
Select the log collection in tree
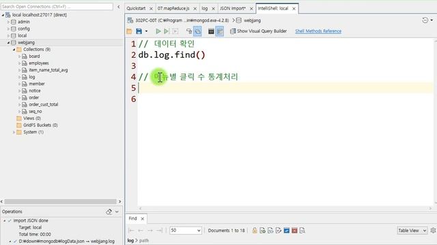32,77
